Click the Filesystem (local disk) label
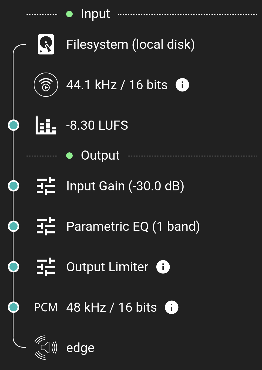The width and height of the screenshot is (262, 370). [x=130, y=44]
